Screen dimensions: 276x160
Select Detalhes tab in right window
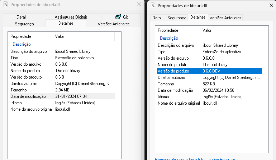[x=198, y=17]
